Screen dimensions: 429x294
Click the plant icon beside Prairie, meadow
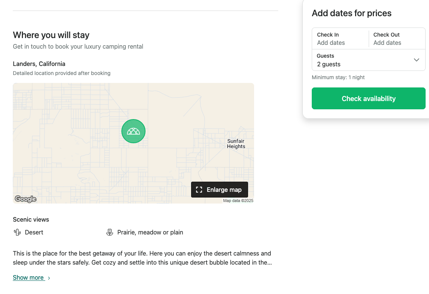tap(110, 232)
